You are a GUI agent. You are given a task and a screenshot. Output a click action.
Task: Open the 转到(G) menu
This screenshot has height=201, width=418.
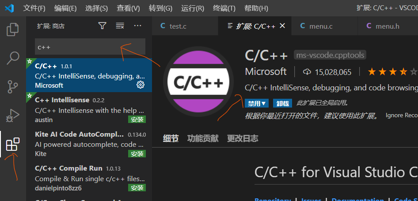pyautogui.click(x=160, y=8)
